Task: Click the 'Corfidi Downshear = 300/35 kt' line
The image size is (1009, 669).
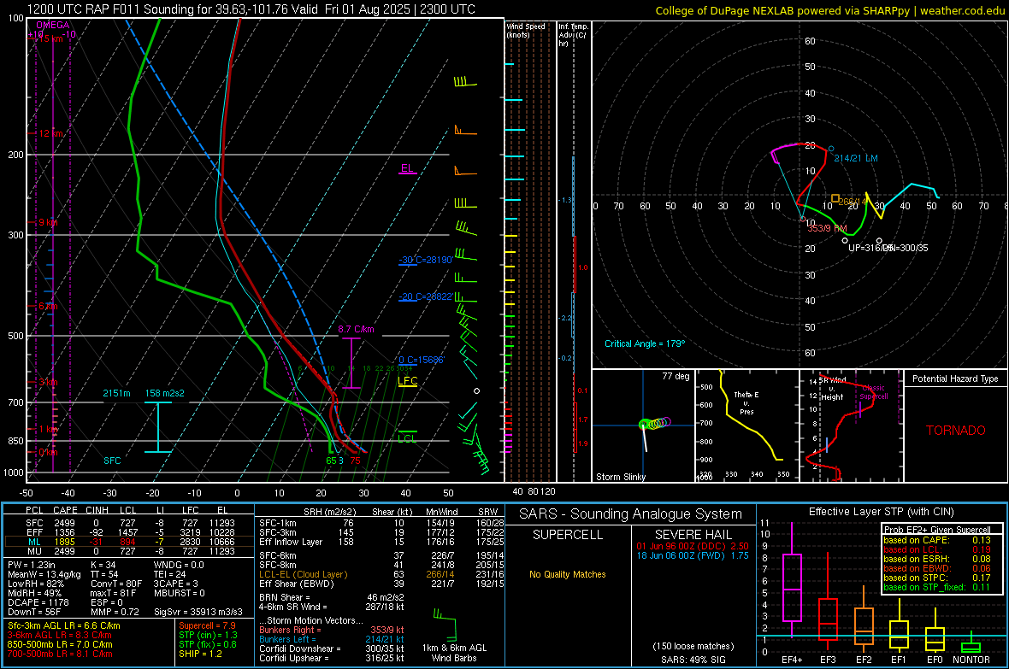Action: 332,649
